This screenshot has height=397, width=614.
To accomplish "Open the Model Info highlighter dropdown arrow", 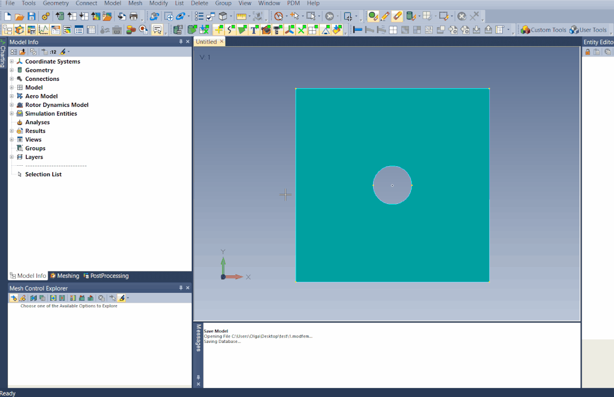I will [x=69, y=52].
